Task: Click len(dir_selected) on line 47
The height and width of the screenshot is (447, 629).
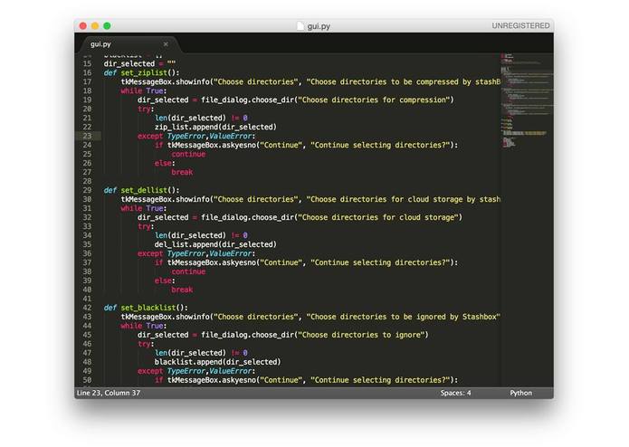Action: tap(190, 353)
